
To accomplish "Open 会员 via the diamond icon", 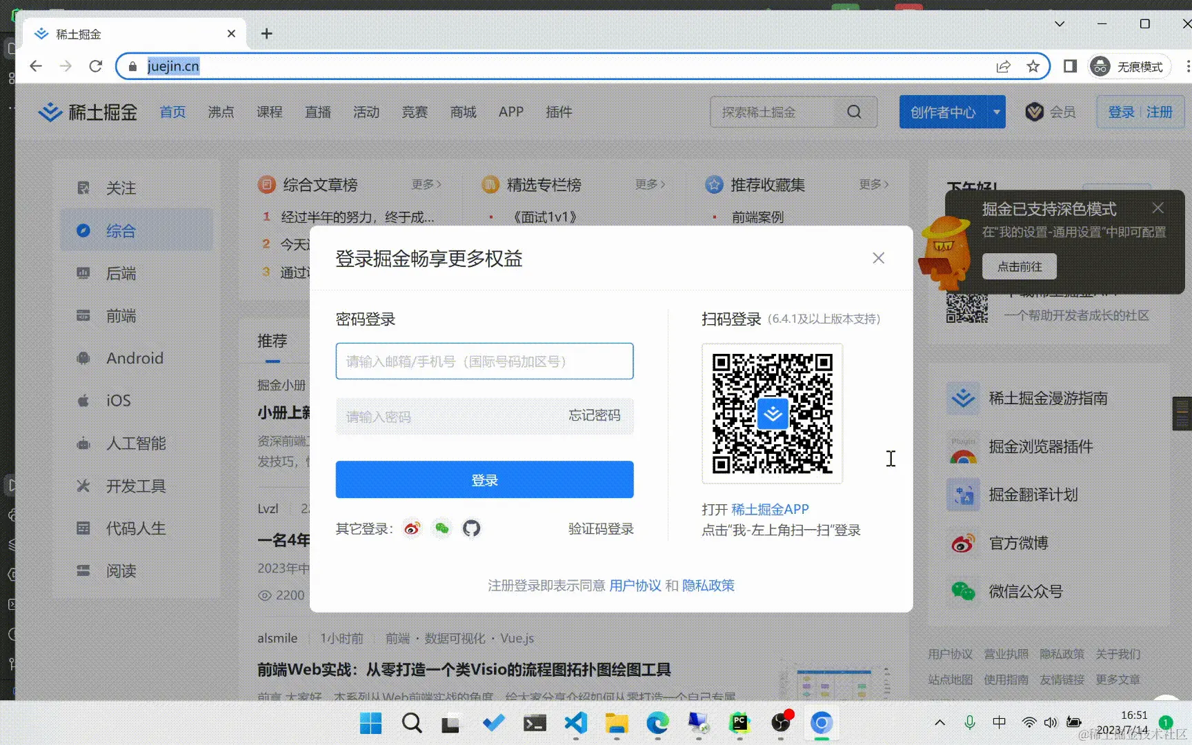I will pos(1034,111).
